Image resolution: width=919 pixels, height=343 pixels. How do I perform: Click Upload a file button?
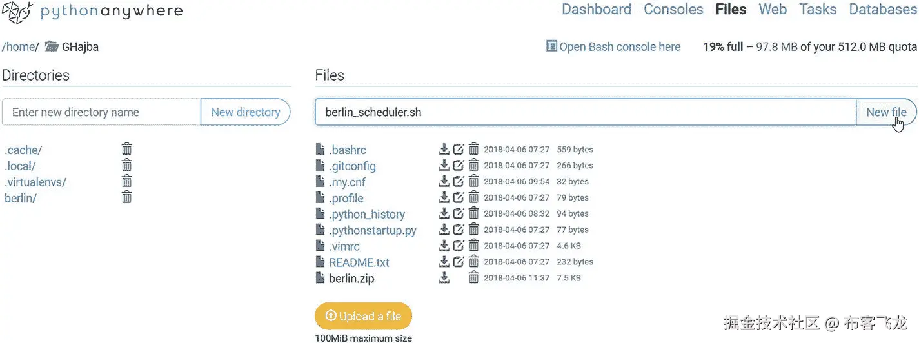click(x=363, y=316)
